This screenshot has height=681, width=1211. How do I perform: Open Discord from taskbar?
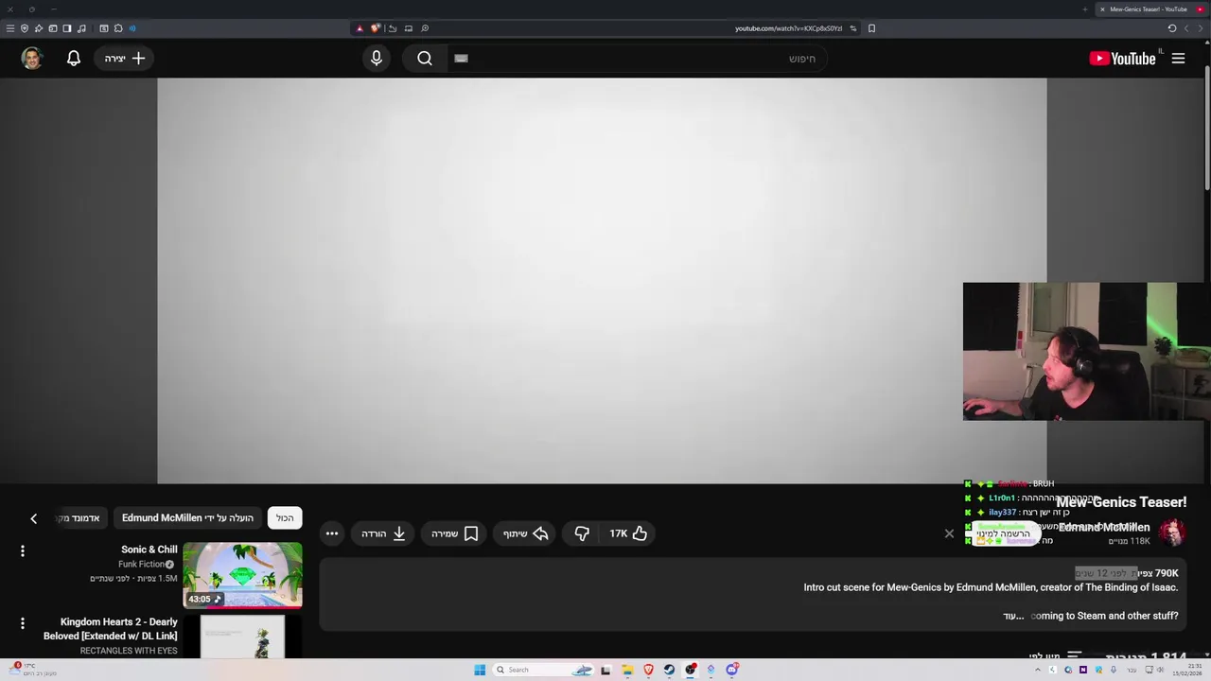731,670
